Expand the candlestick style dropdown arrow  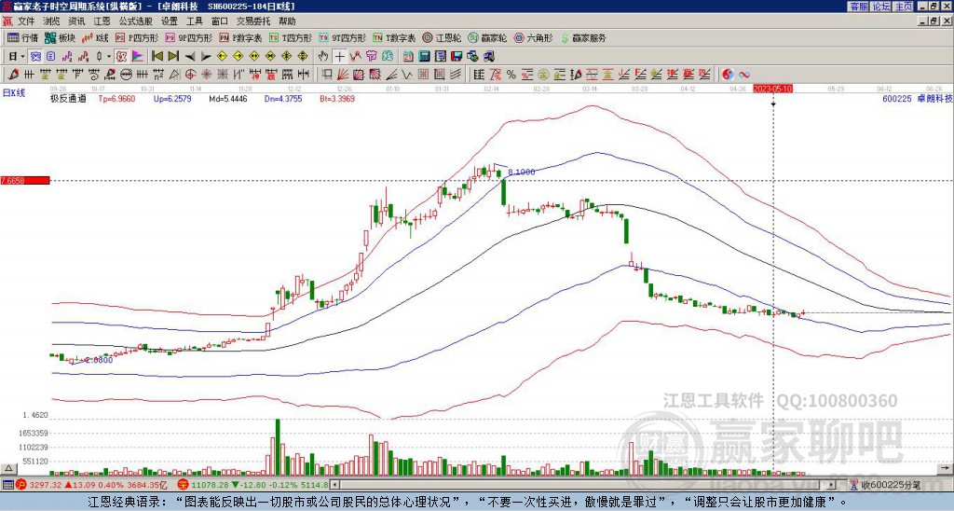[110, 56]
